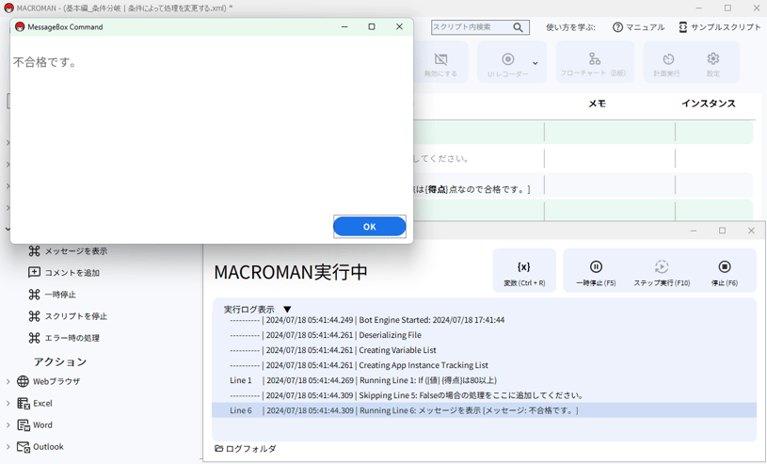Click the search magnifier icon
The image size is (767, 464).
[x=518, y=27]
